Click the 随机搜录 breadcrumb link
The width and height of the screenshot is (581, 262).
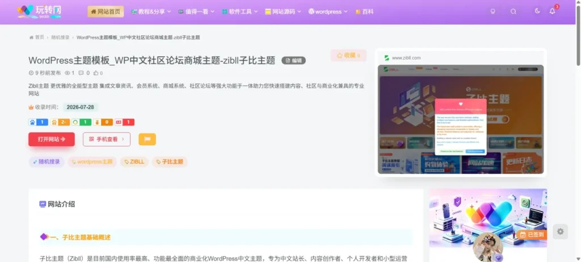[60, 37]
